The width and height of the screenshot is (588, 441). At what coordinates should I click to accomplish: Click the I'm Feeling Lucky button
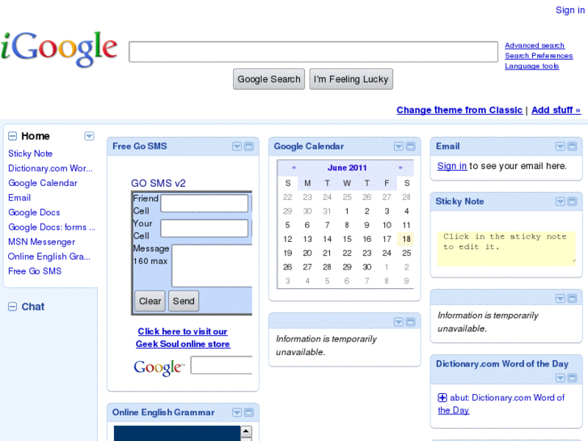click(x=351, y=79)
